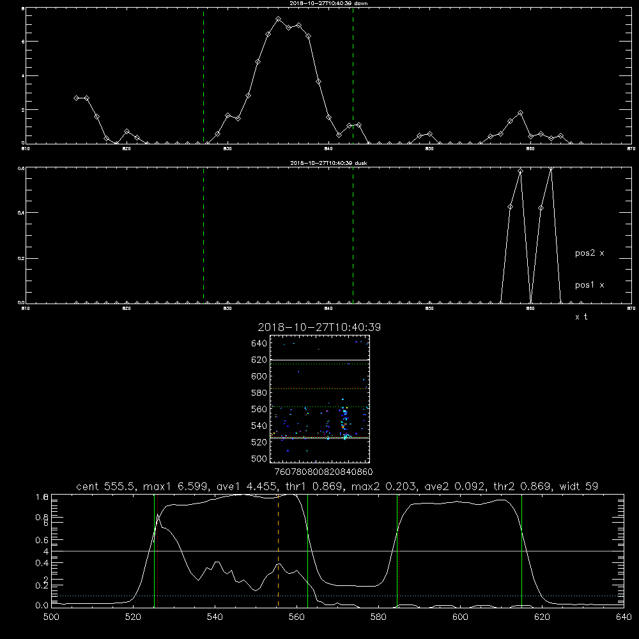Screen dimensions: 639x639
Task: Click the '2018-10-27T10:40:39 dusk' plot title
Action: point(328,163)
